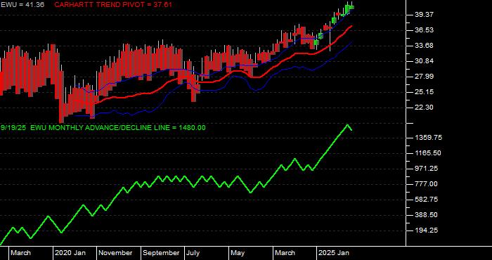The height and width of the screenshot is (260, 492).
Task: Click the 777.00 A/D axis value
Action: (426, 184)
